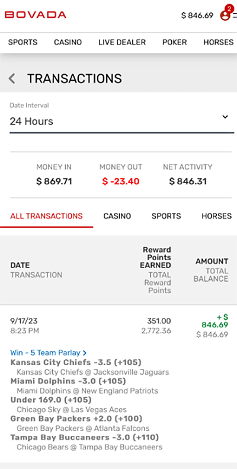Click the notification badge showing 2

(x=229, y=9)
